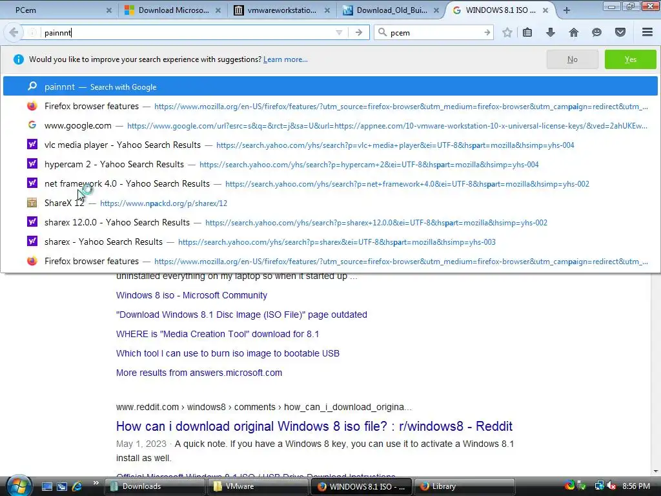Click the browser back arrow button
Image resolution: width=661 pixels, height=496 pixels.
[13, 32]
